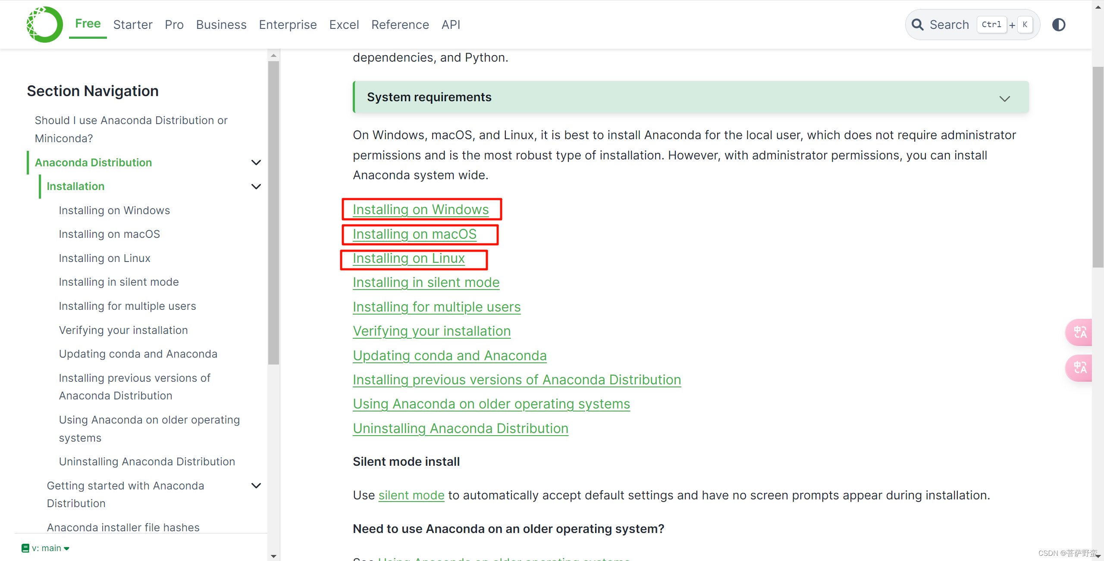Open the version 'v: main' switcher

45,548
